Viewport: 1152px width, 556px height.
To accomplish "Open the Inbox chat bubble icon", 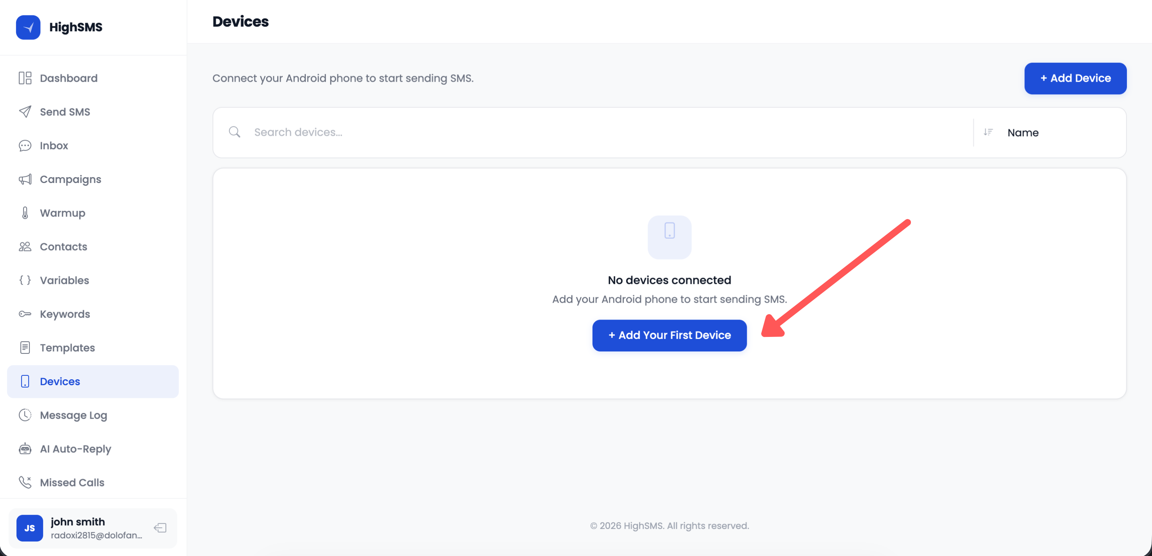I will click(x=25, y=145).
